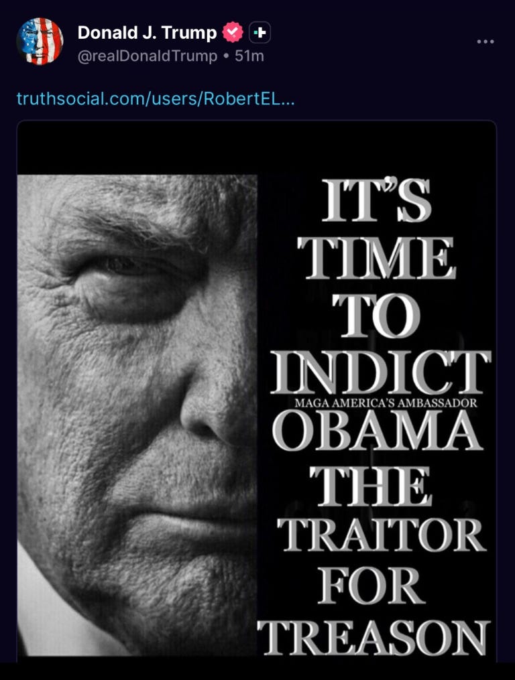Click the green plus badge icon

(260, 33)
